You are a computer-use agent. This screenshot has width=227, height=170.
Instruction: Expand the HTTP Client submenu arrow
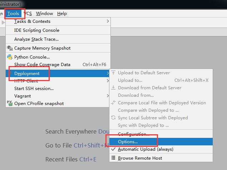coord(108,81)
